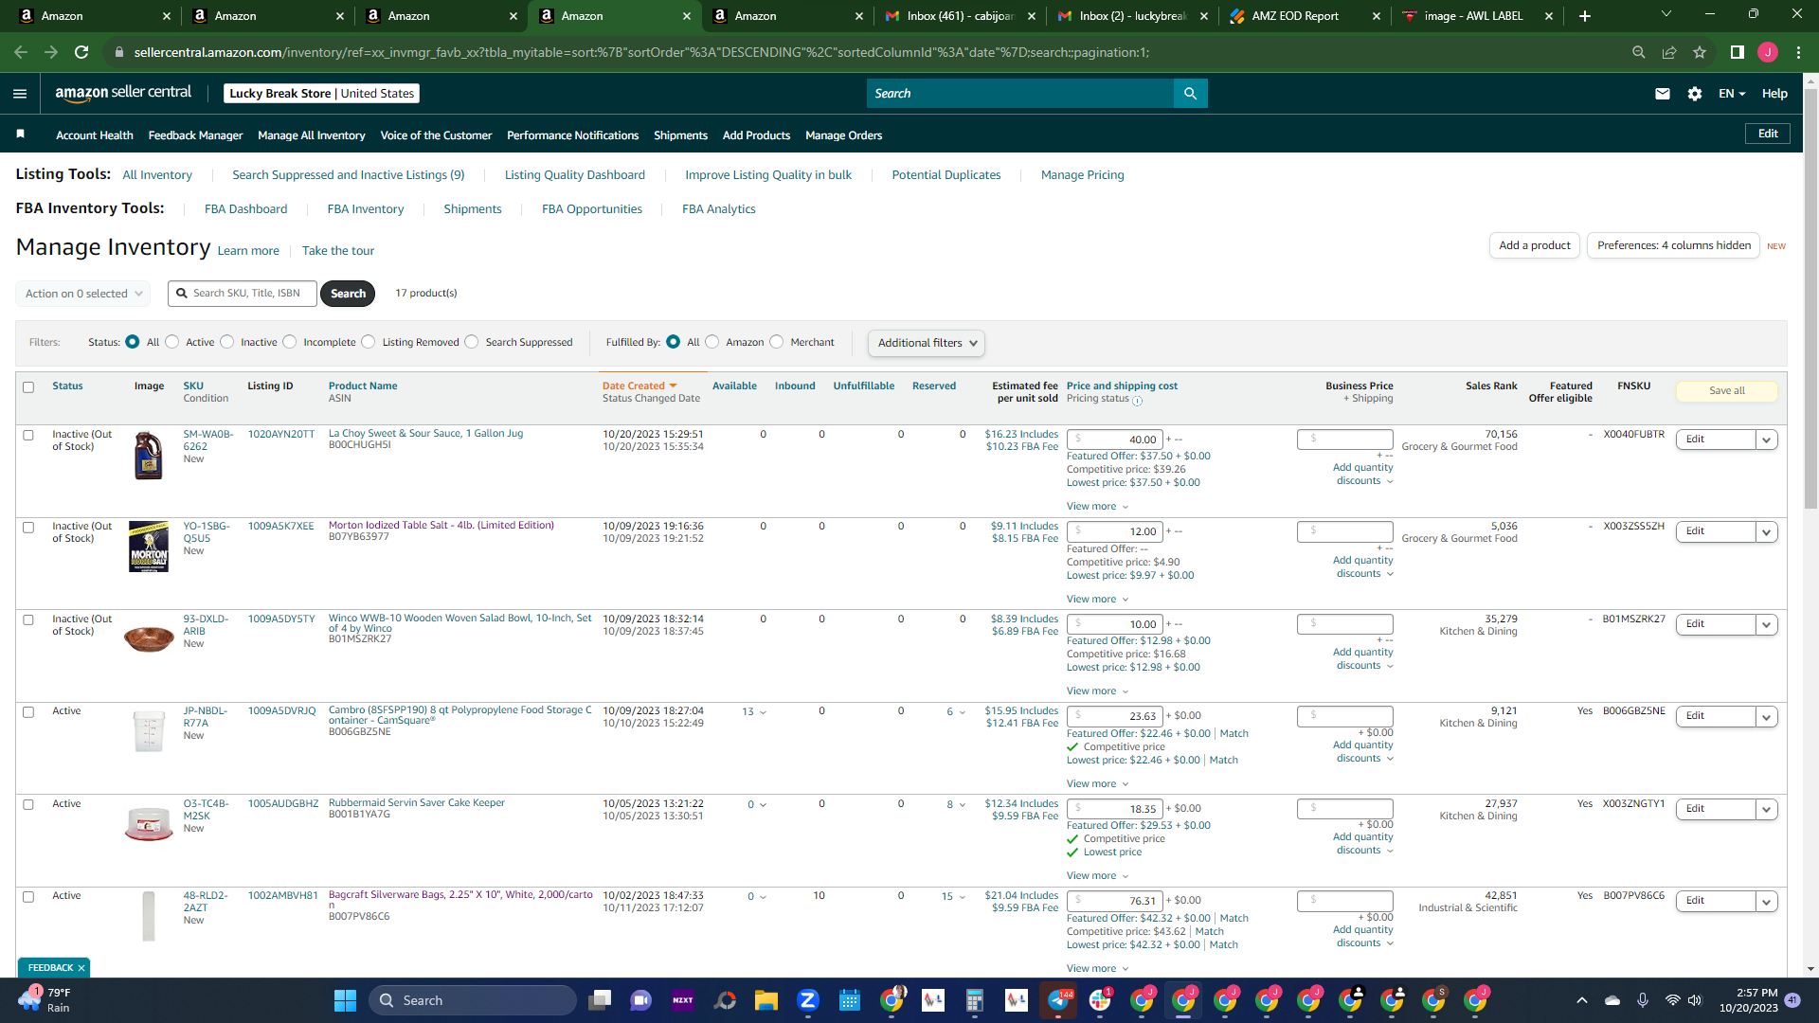Image resolution: width=1819 pixels, height=1023 pixels.
Task: Close the FEEDBACK tab with X
Action: tap(81, 968)
